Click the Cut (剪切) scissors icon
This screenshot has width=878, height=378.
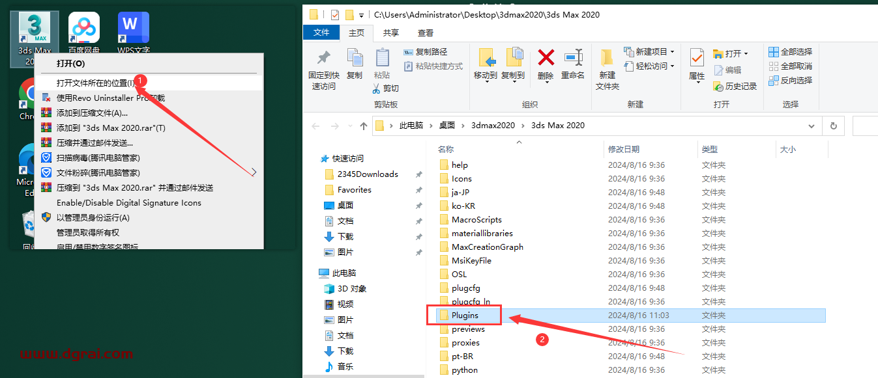pos(377,88)
